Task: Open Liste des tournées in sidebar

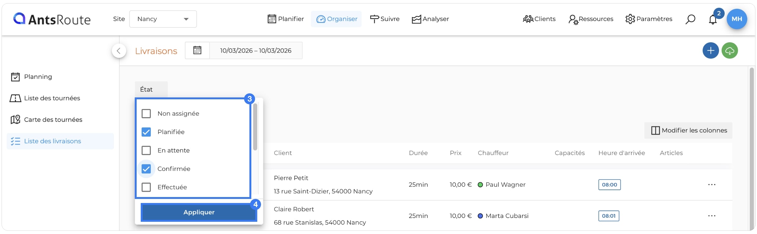Action: tap(45, 98)
